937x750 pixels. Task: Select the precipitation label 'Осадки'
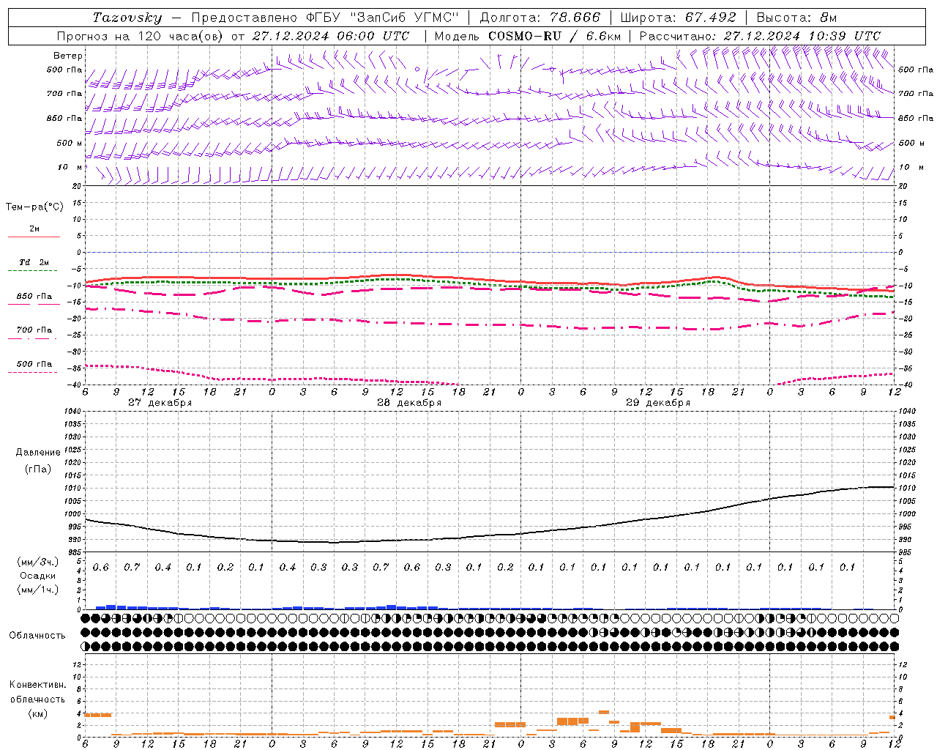pyautogui.click(x=37, y=576)
